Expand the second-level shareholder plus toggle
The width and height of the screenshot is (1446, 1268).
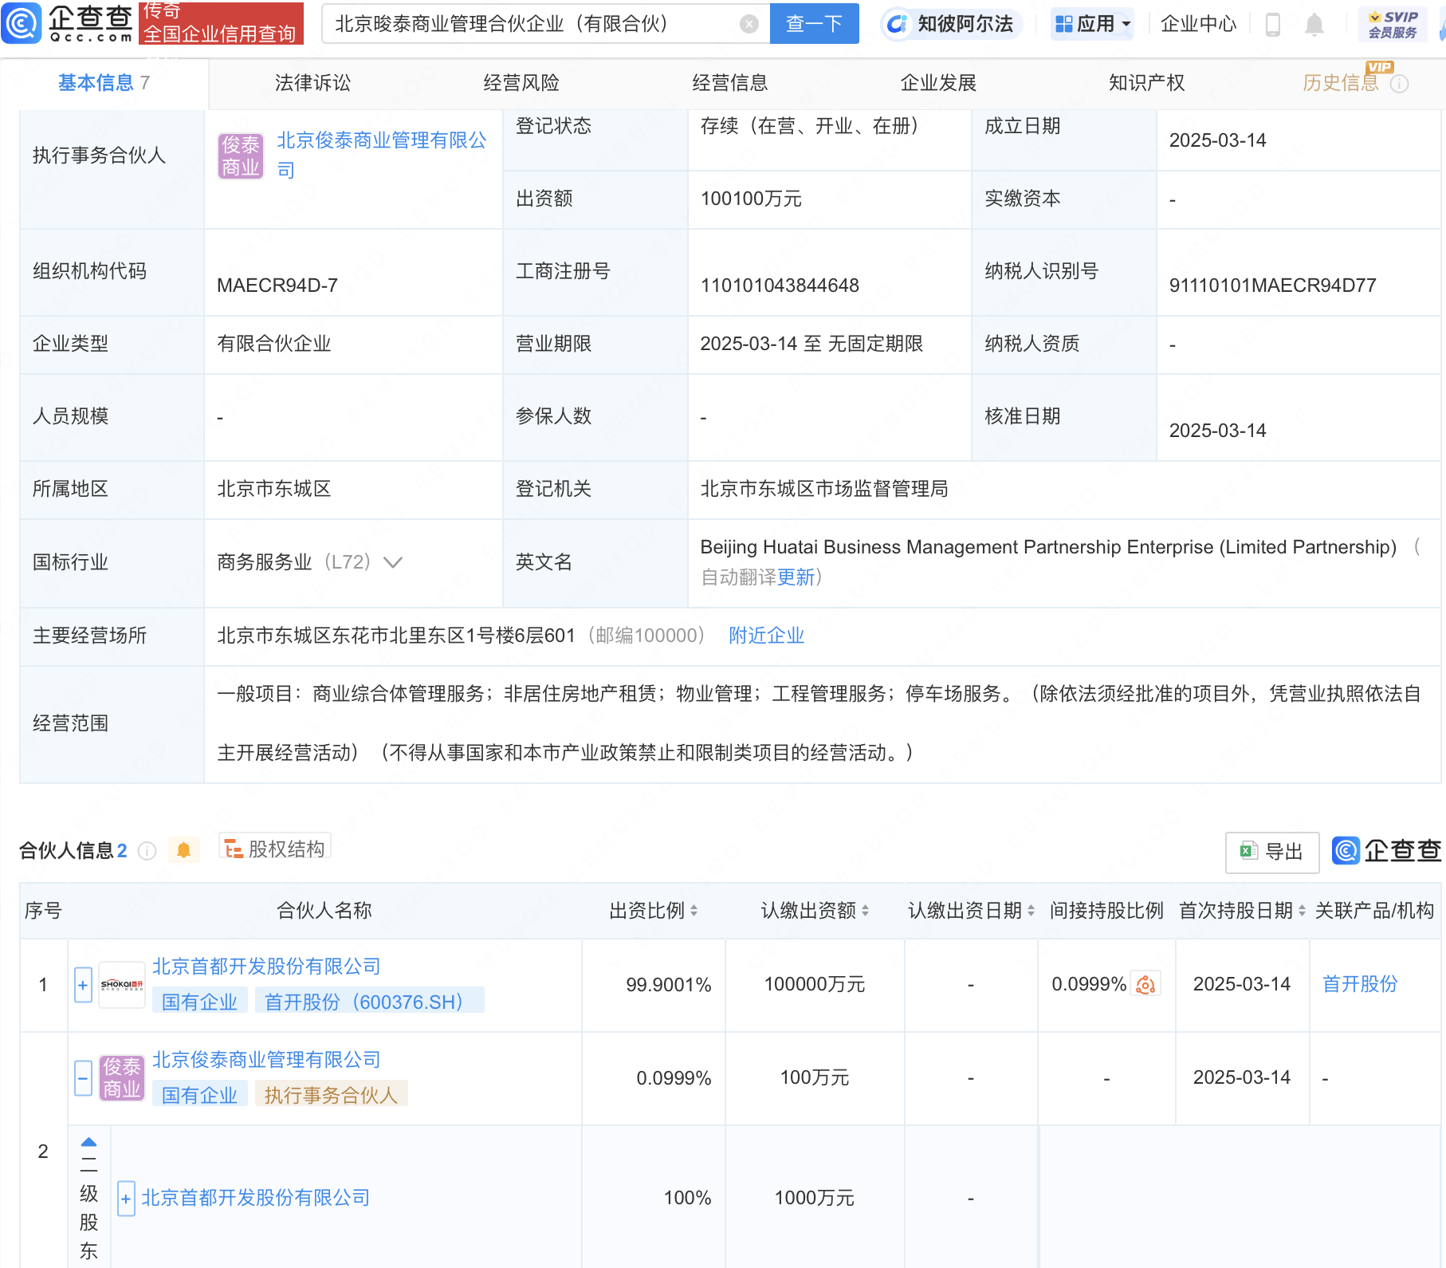(x=126, y=1199)
